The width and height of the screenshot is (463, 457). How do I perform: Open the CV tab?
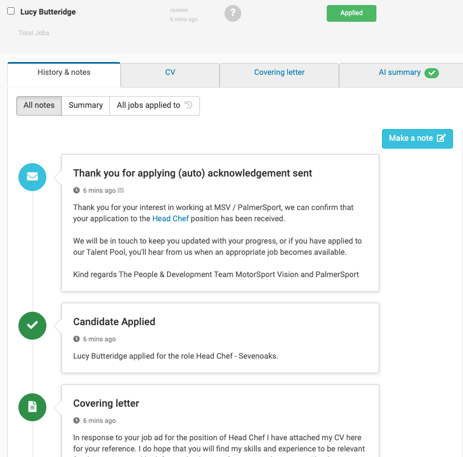click(170, 73)
